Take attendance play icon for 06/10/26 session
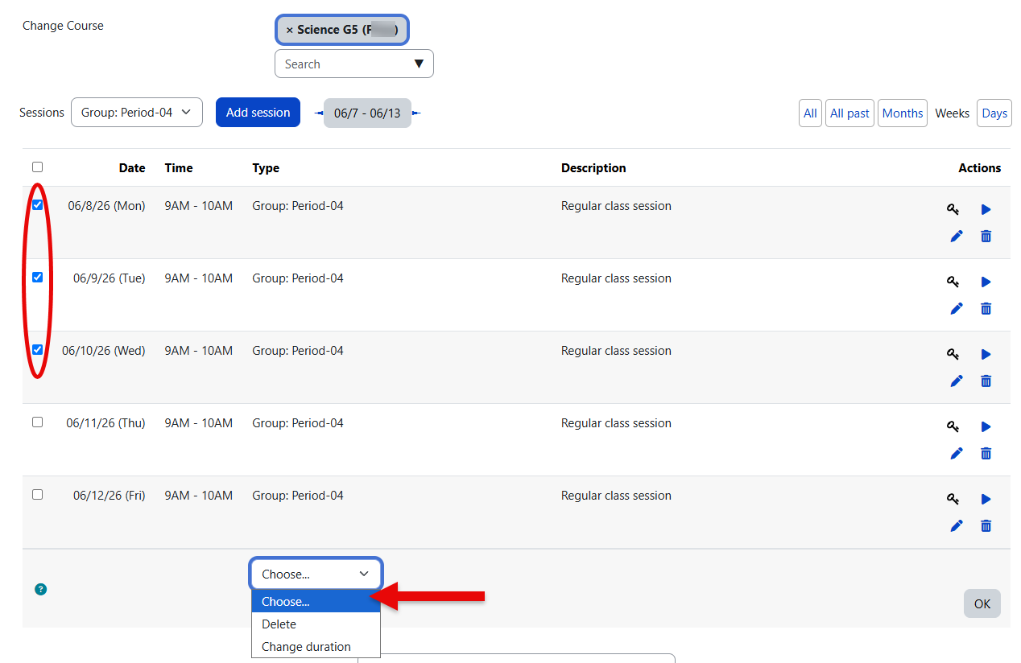The height and width of the screenshot is (663, 1021). click(x=986, y=354)
